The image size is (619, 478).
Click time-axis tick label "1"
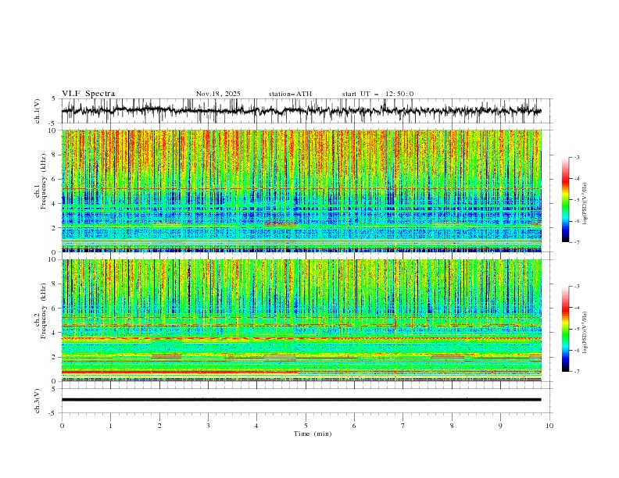click(110, 426)
